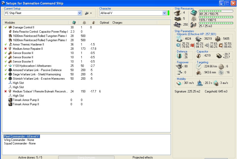Click the structure hitpoints icon showing 5405
237x159 pixels.
[x=218, y=39]
